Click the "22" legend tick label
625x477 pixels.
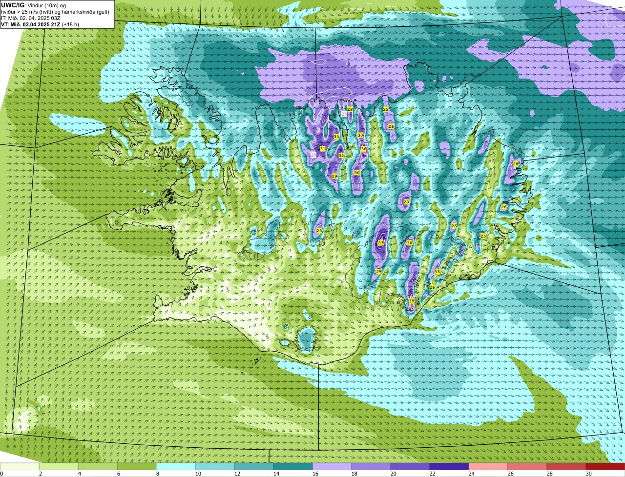[432, 474]
